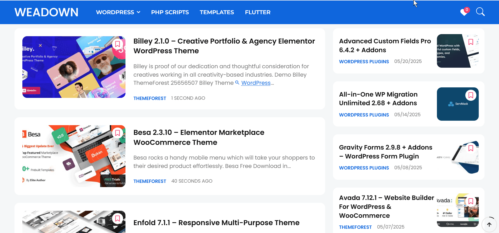Open Besa Elementor Marketplace thumbnail image
Screen dimensions: 499x233
click(74, 156)
